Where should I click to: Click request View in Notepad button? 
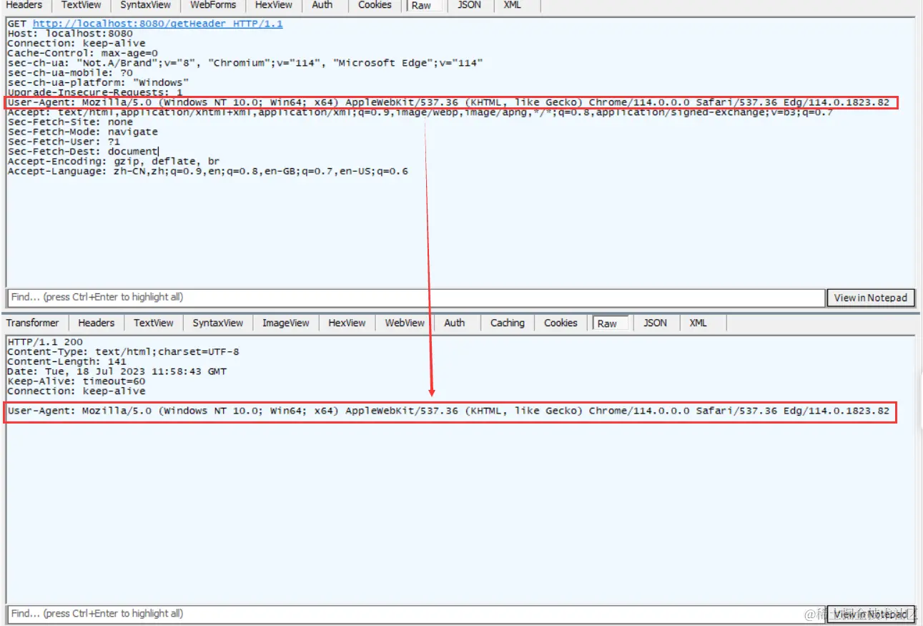click(871, 298)
